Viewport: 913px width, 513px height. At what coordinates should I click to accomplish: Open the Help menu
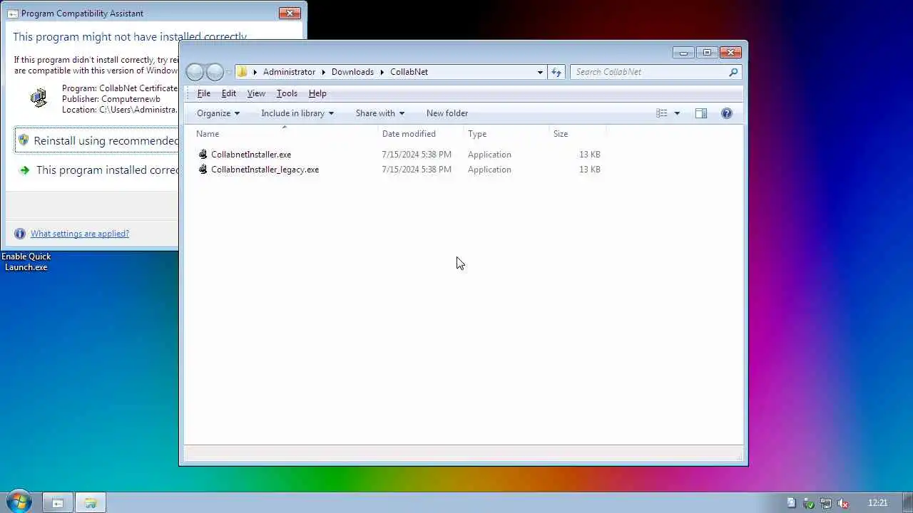point(317,93)
